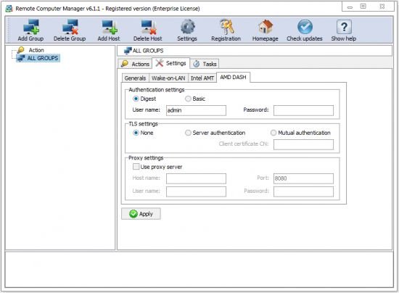Open the Tasks tab
The width and height of the screenshot is (399, 293).
click(205, 64)
